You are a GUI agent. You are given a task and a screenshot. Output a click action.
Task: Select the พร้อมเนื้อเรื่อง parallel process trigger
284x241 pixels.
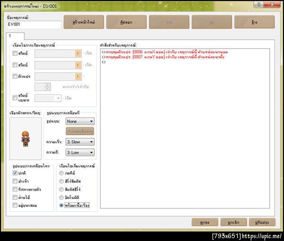click(x=62, y=206)
